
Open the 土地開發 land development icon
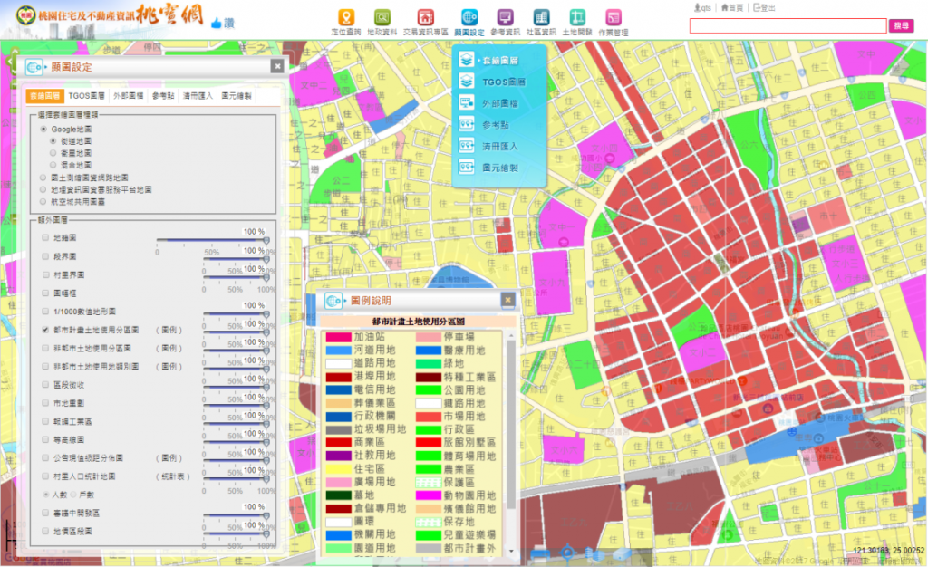coord(577,18)
